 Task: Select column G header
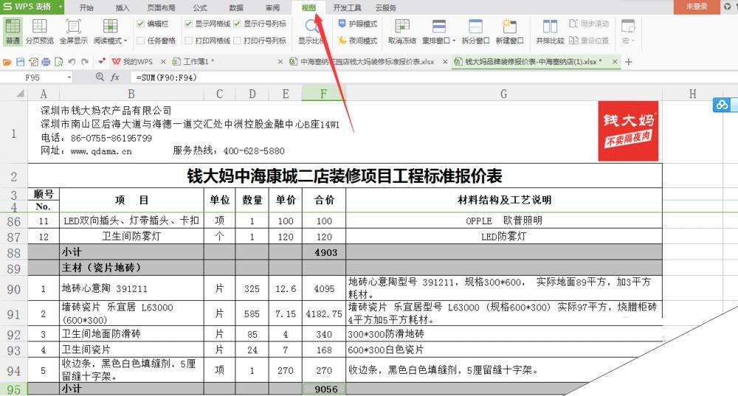(x=503, y=94)
